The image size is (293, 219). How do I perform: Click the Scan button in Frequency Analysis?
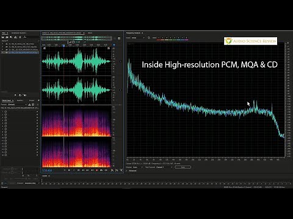pyautogui.click(x=183, y=167)
